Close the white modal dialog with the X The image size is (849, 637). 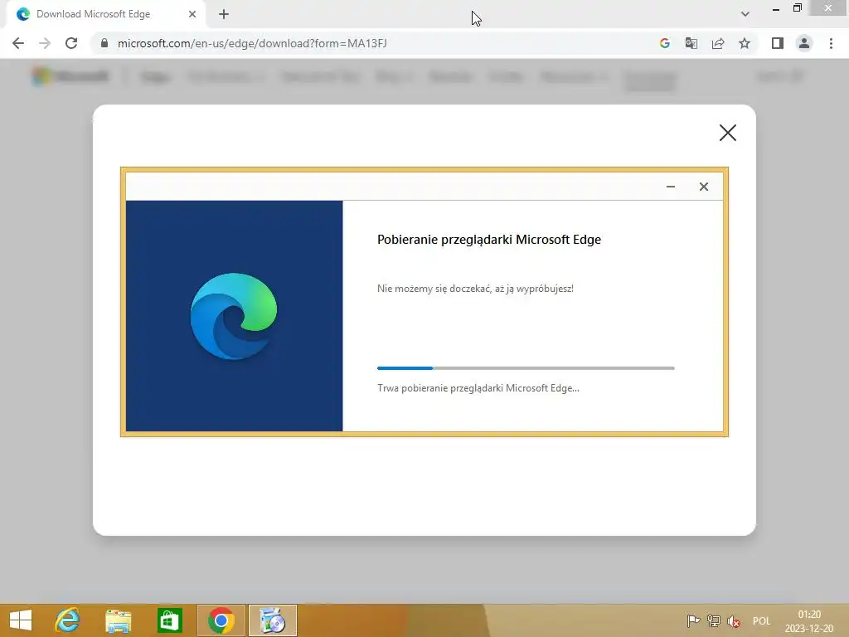coord(728,133)
